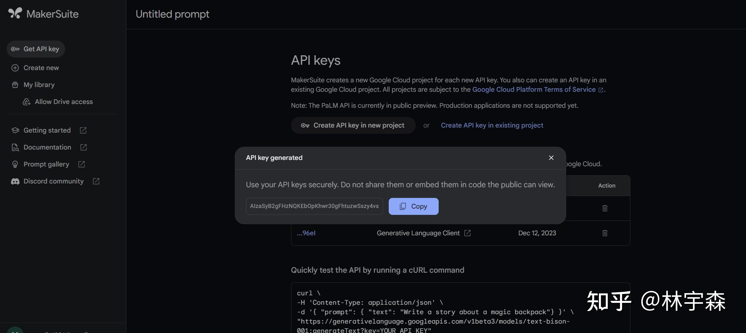Select Create new in the sidebar

(41, 68)
